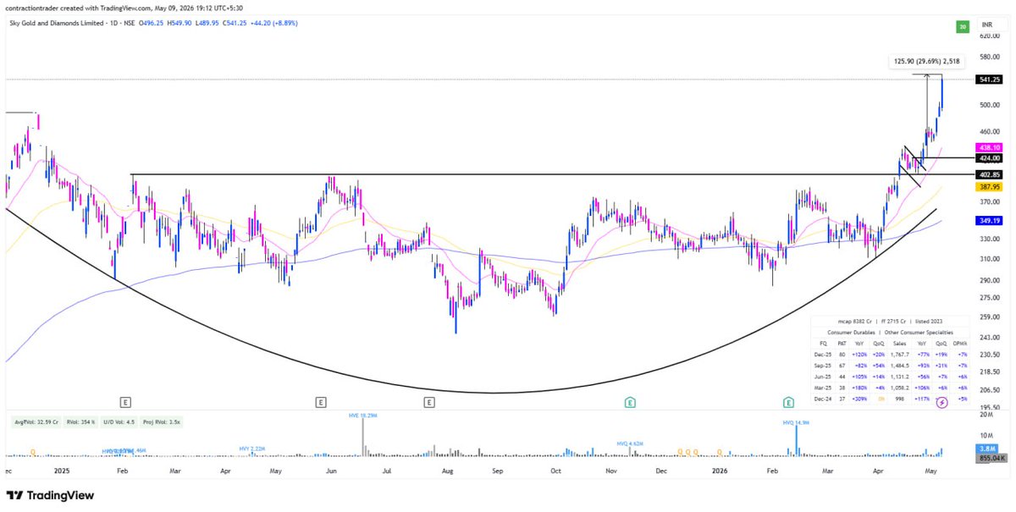This screenshot has width=1016, height=512.
Task: Click the orange Q marker in December 2024
Action: 33,453
